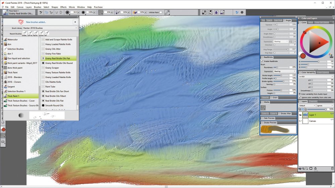
Task: Click the reset tool icon in the property bar
Action: pos(41,12)
